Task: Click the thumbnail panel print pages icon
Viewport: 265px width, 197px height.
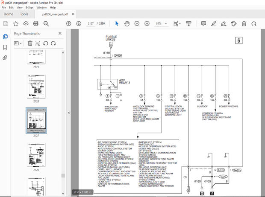Action: [x=38, y=43]
